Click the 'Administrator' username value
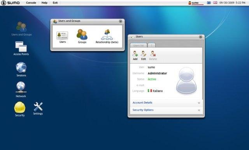 point(157,73)
